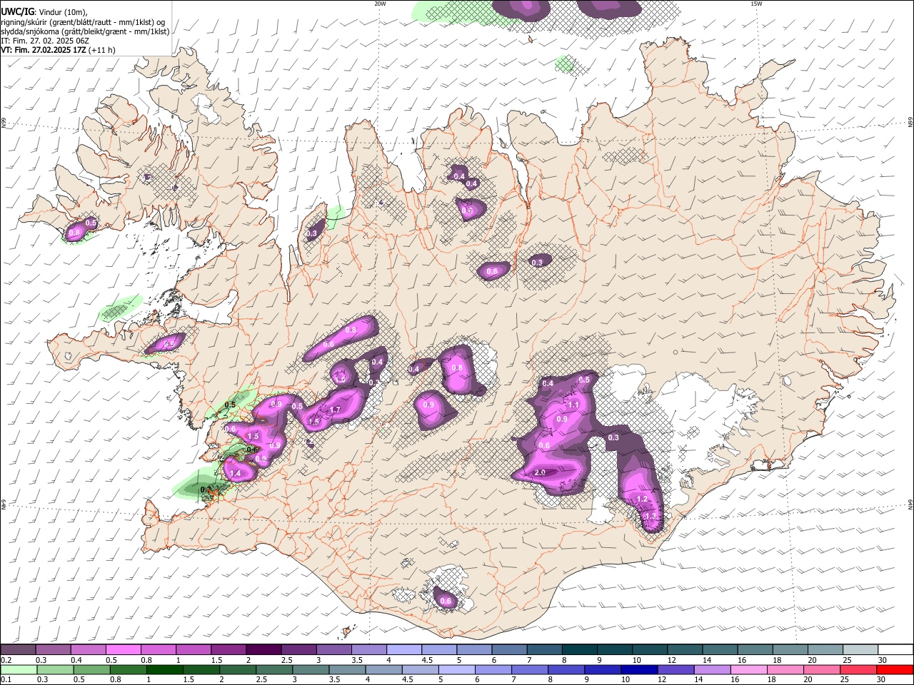
Task: Select the violet rain swatch starting at 12
Action: [x=676, y=669]
